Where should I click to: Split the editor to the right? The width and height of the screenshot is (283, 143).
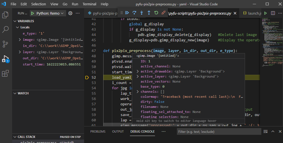[x=273, y=13]
